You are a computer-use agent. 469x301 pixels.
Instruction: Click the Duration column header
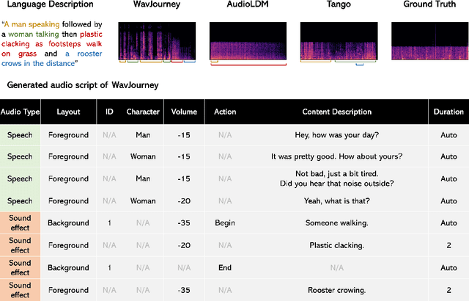tap(448, 112)
